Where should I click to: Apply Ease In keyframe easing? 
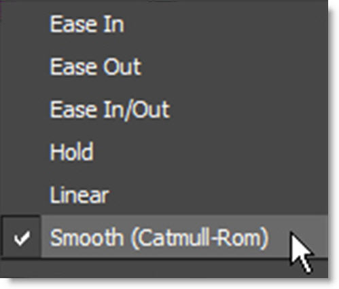click(164, 24)
